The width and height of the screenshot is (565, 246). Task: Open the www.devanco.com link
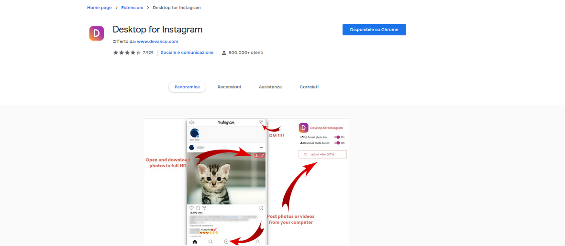coord(157,42)
